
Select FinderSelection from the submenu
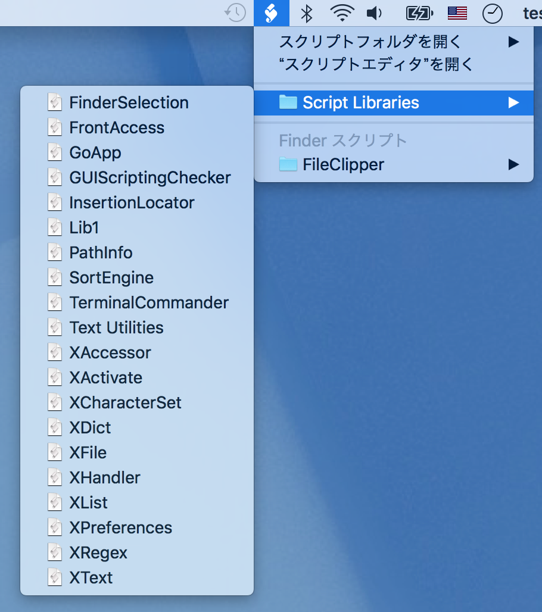pos(129,102)
